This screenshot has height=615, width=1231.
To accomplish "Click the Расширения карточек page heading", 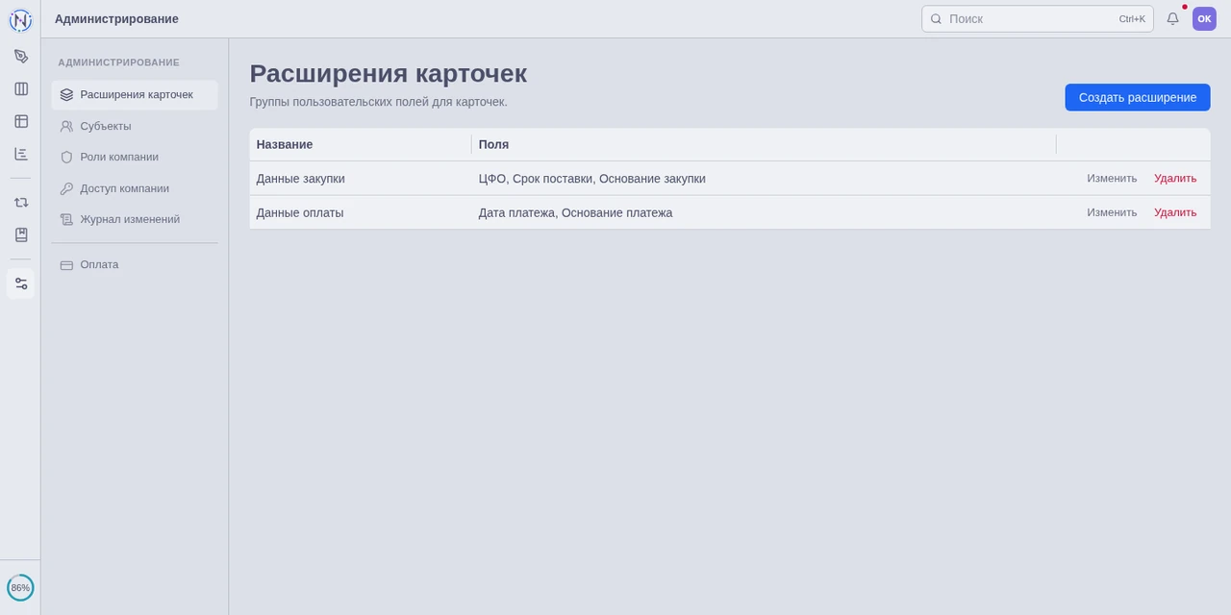I will pos(389,73).
